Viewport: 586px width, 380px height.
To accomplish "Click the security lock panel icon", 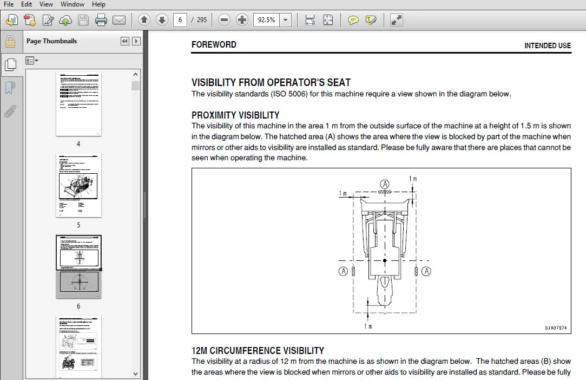I will pyautogui.click(x=10, y=42).
